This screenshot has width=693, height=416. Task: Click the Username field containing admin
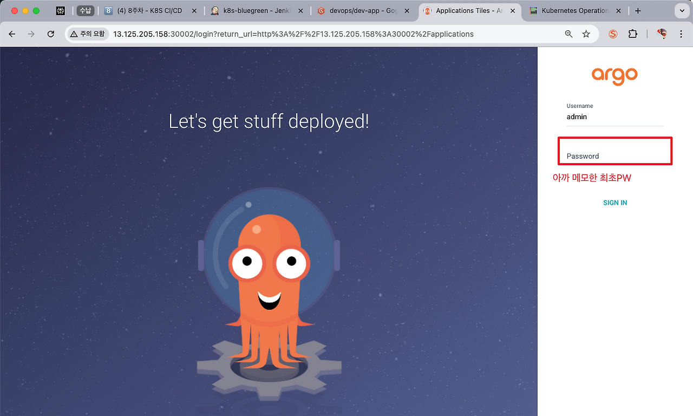coord(615,116)
